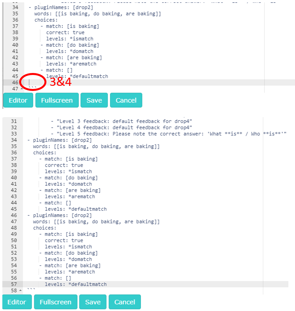Click gutter line number 57 in the highlighted row
Viewport: 295px width, 311px height.
click(14, 284)
